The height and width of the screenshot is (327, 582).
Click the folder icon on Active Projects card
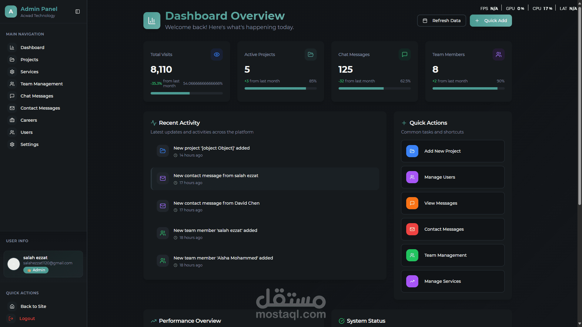tap(310, 54)
